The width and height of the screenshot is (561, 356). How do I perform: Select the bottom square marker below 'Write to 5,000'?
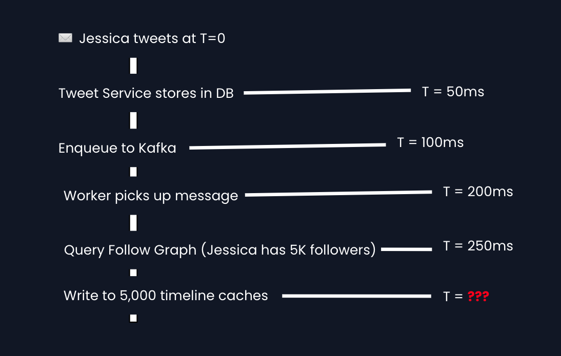133,318
